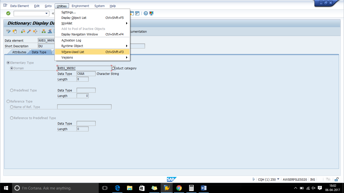The image size is (344, 193).
Task: Switch to the Attributes tab
Action: pos(19,52)
